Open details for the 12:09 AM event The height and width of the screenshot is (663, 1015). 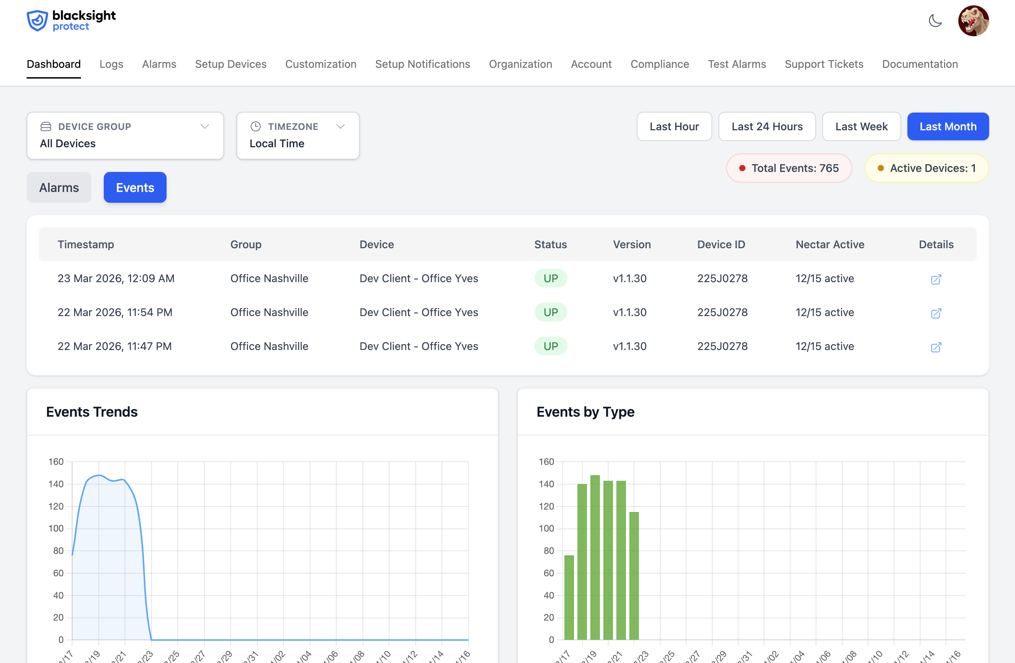point(937,280)
